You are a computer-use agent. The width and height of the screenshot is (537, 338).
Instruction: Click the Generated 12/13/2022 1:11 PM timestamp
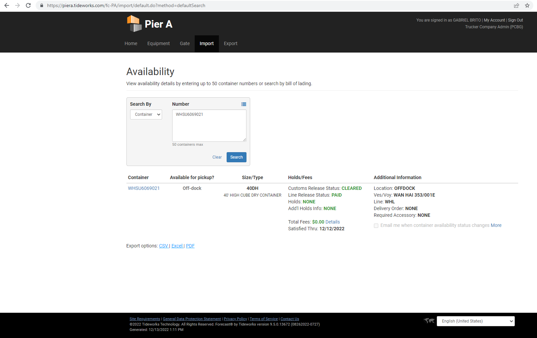point(156,330)
